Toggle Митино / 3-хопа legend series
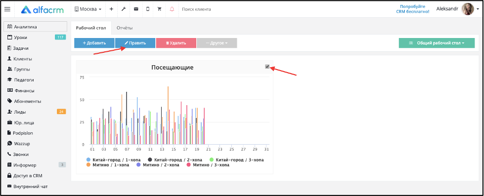 (208, 165)
